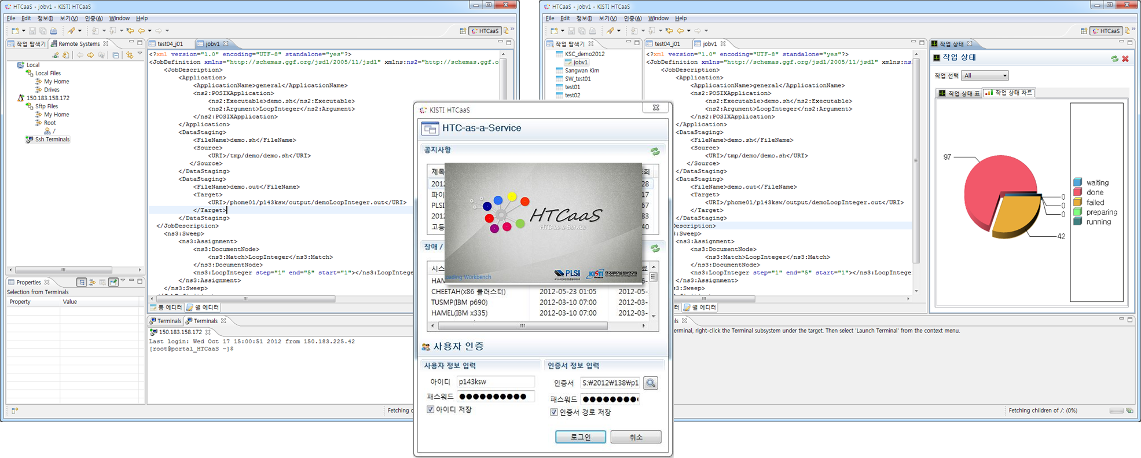Switch to 폼 에디터 tab in left window

coord(166,307)
